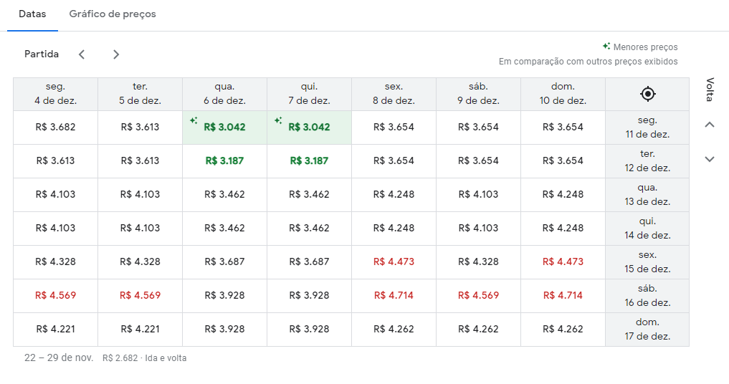
Task: Click the target reset icon in grid header
Action: click(x=647, y=94)
